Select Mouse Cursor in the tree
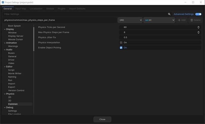The width and height of the screenshot is (205, 124). click(15, 39)
